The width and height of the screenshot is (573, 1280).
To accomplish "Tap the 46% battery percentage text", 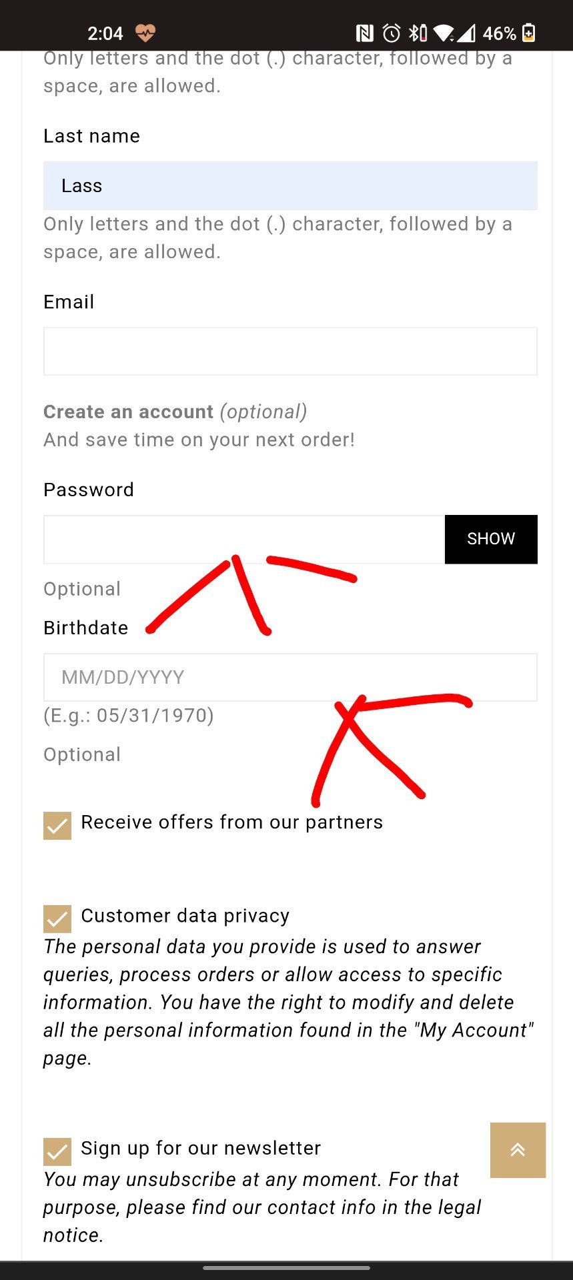I will 499,33.
